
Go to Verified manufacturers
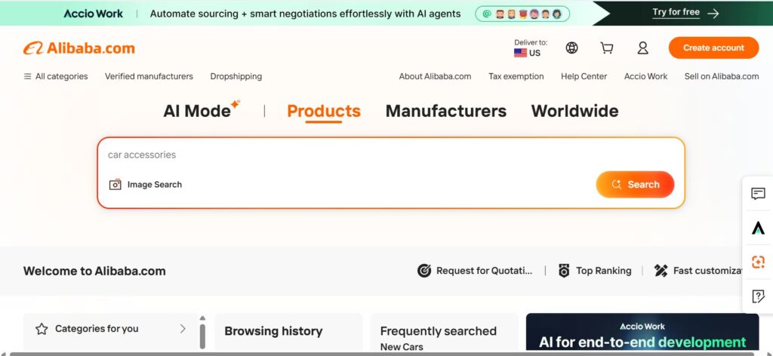click(149, 76)
